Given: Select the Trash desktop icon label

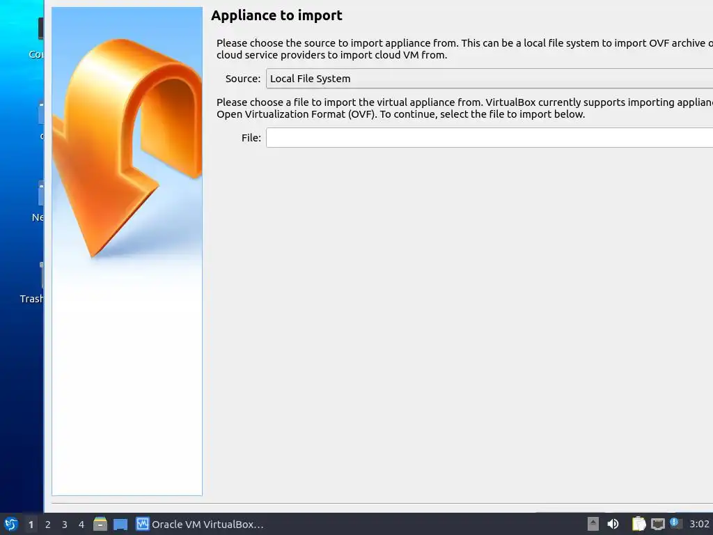Looking at the screenshot, I should click(32, 299).
